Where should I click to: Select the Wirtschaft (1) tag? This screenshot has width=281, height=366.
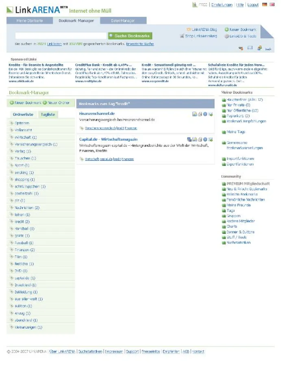pos(26,137)
